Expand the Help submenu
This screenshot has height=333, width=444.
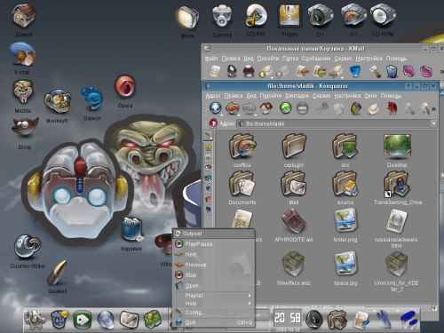point(213,304)
